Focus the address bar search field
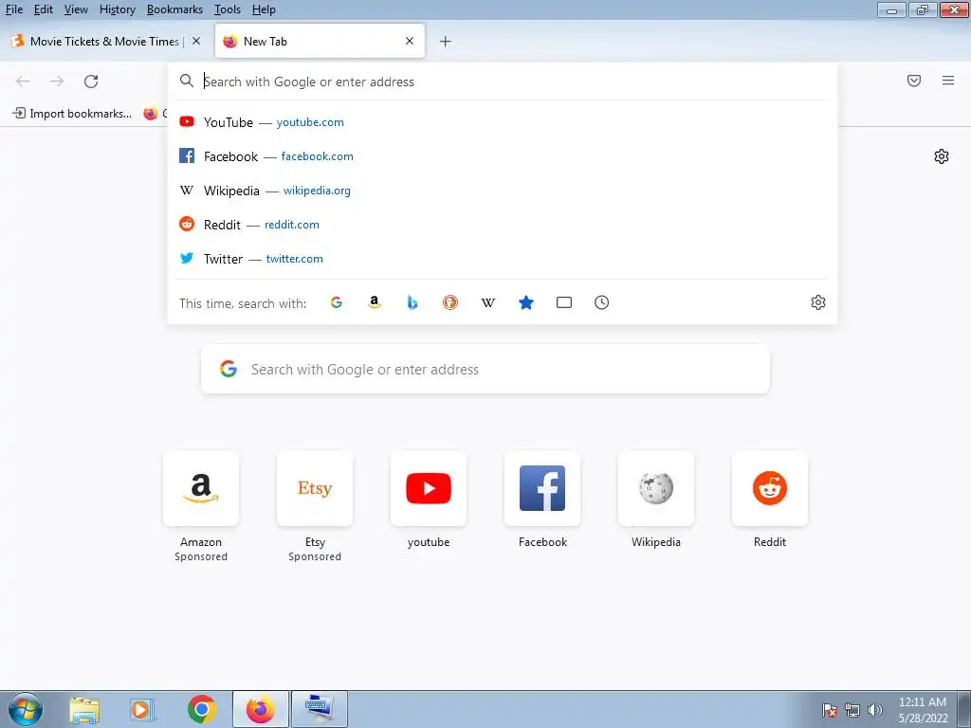The image size is (971, 728). coord(503,82)
